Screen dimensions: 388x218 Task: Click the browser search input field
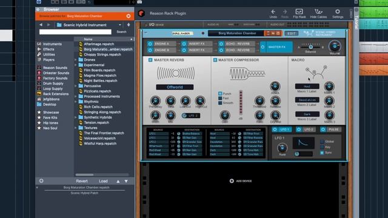tap(75, 32)
